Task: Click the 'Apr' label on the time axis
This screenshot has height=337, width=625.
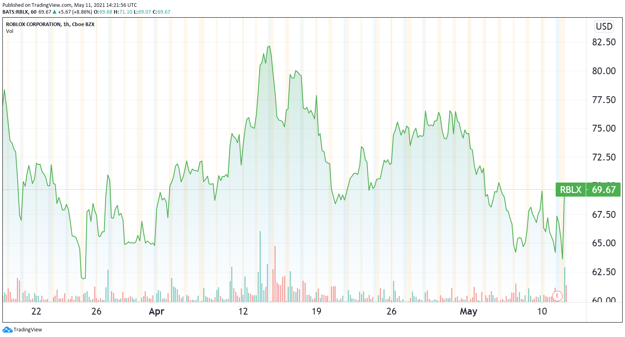Action: 156,311
